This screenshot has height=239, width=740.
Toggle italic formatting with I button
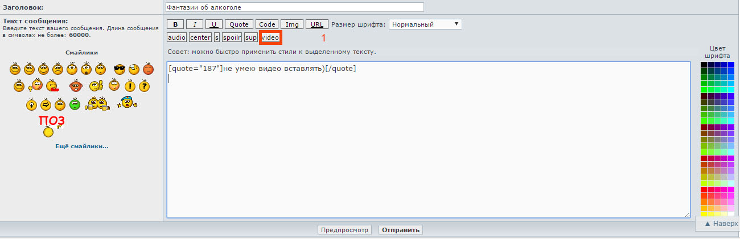click(x=195, y=24)
